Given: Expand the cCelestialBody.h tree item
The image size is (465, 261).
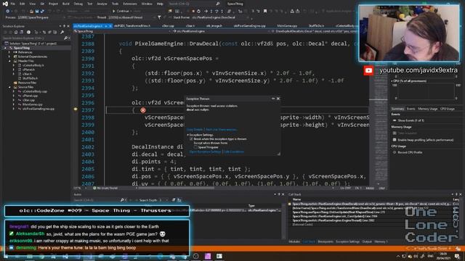Looking at the screenshot, I should [14, 65].
